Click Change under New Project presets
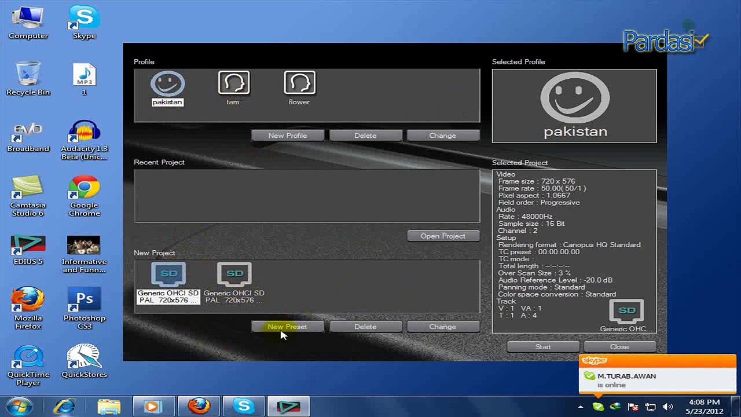Viewport: 741px width, 417px height. (443, 327)
